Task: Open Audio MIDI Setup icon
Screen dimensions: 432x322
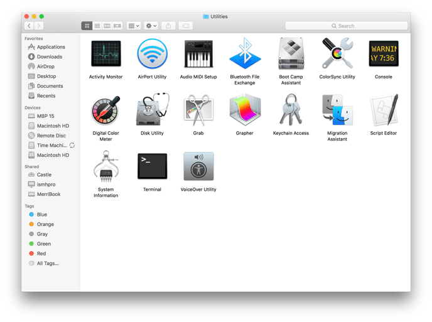Action: click(198, 54)
